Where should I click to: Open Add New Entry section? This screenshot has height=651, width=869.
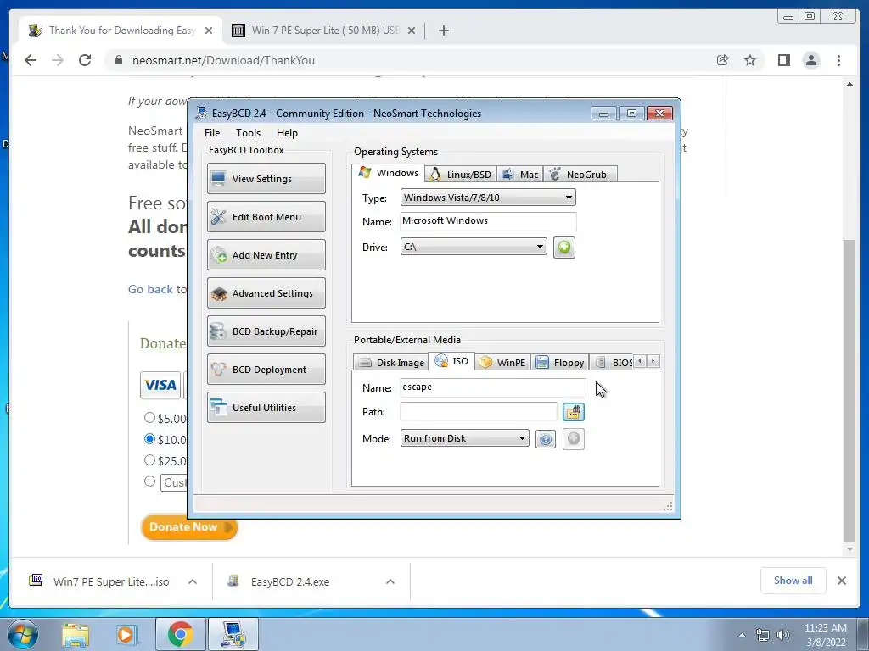[266, 254]
